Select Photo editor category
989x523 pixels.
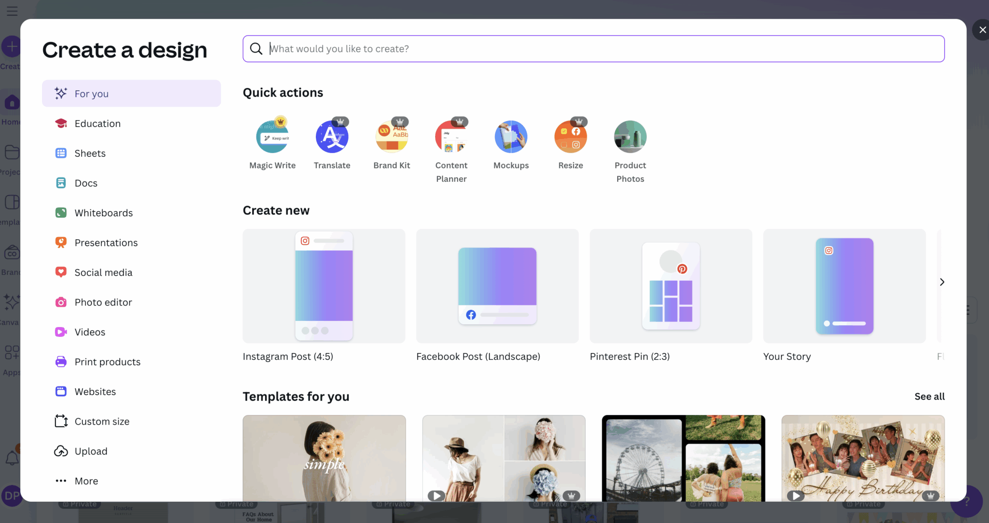131,303
